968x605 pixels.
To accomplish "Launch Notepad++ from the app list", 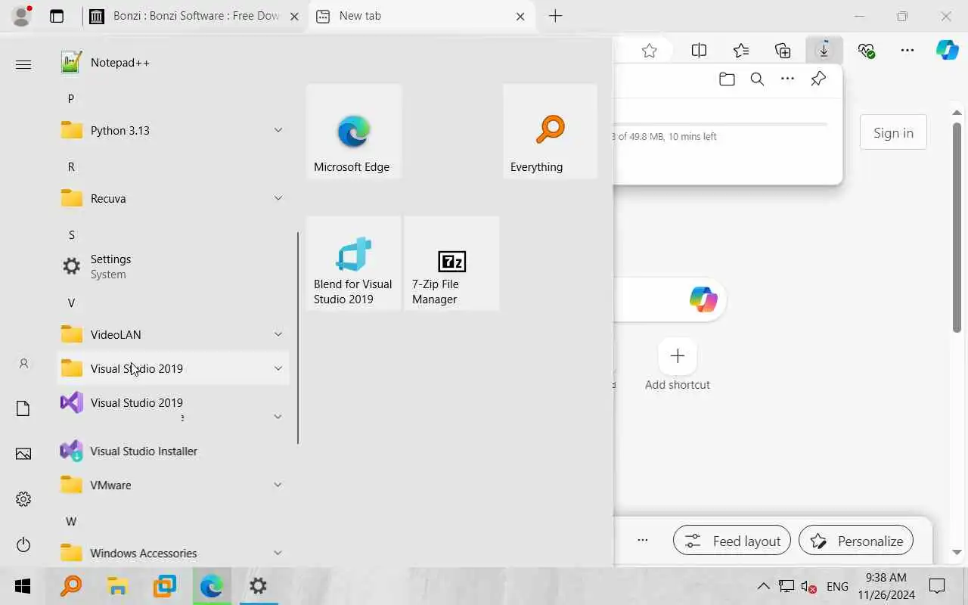I will (x=174, y=63).
